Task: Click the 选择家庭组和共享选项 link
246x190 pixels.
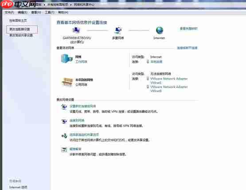Action: point(84,135)
